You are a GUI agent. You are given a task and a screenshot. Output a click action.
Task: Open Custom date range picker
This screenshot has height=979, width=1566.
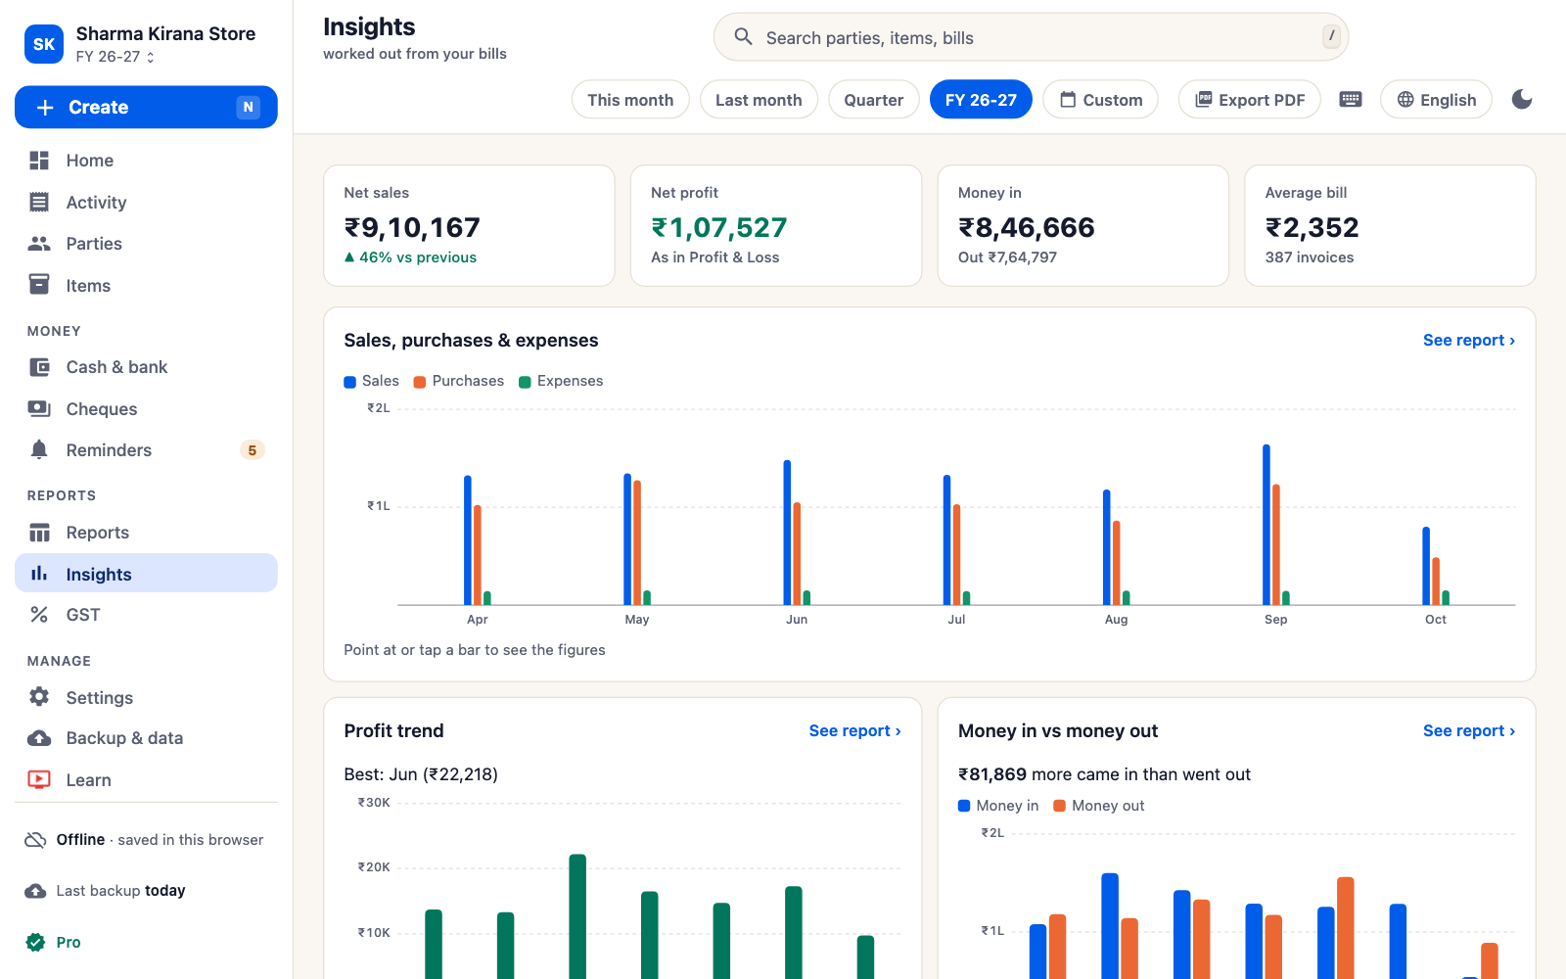(x=1100, y=99)
